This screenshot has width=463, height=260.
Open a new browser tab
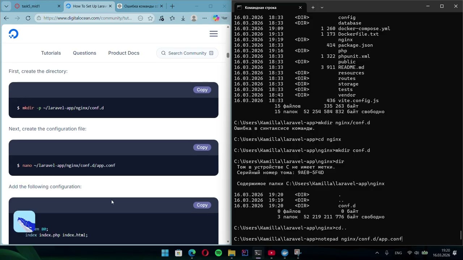coord(172,6)
